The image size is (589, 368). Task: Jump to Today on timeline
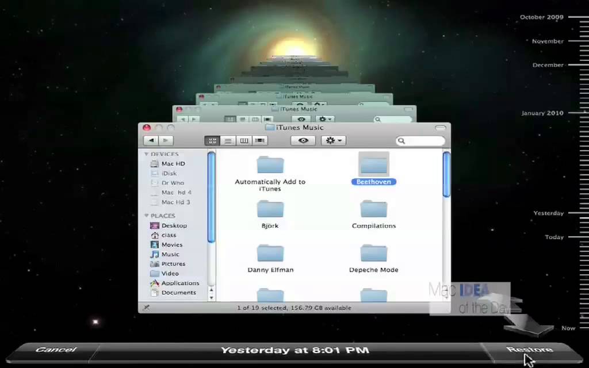pos(554,237)
